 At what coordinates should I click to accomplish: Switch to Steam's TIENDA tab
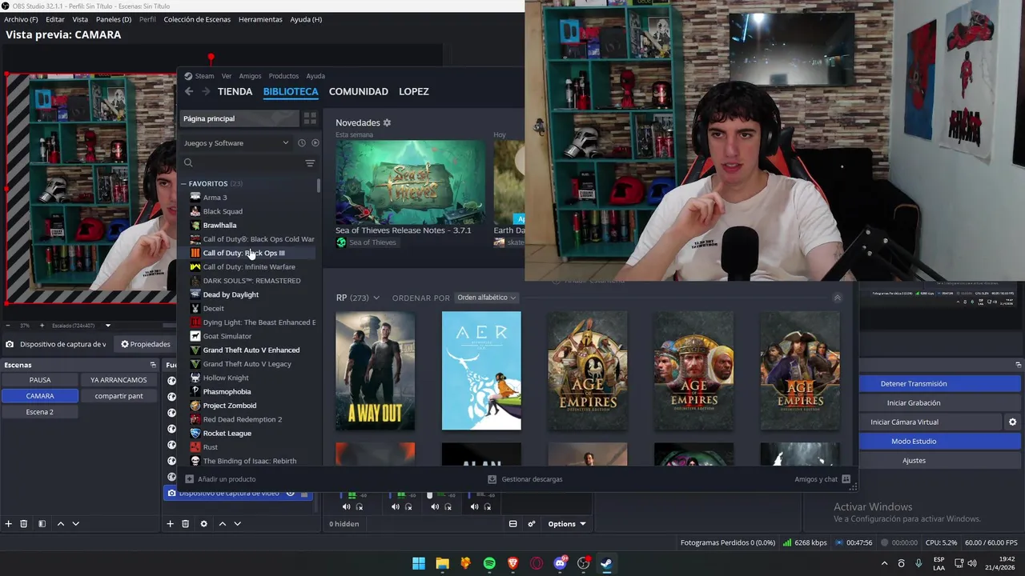pos(235,91)
